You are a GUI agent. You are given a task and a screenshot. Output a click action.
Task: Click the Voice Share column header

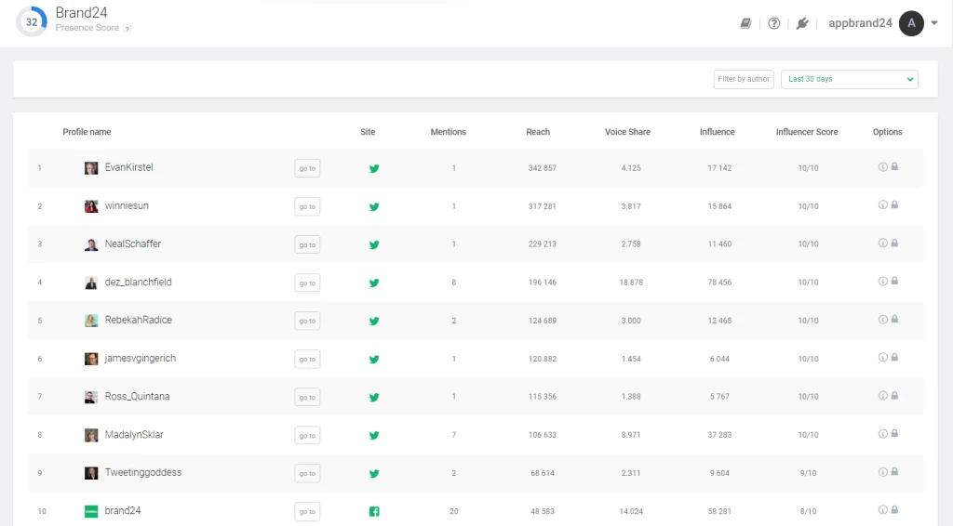coord(627,132)
